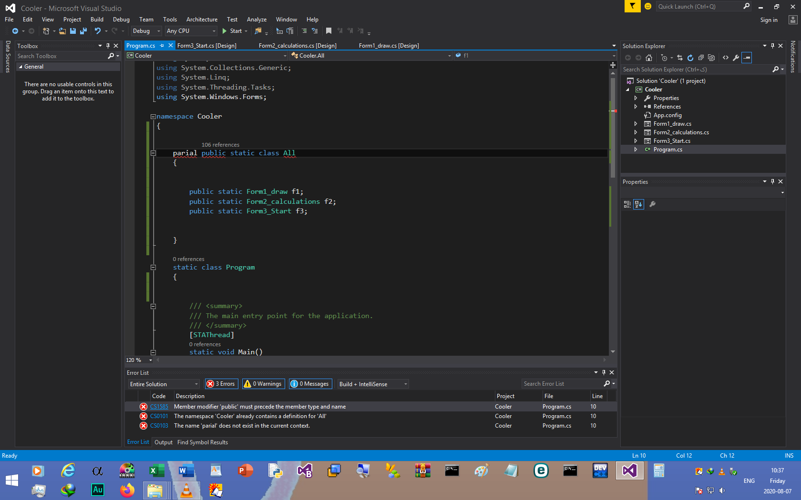
Task: Switch to Form3_Start.cs [Design] tab
Action: (x=207, y=46)
